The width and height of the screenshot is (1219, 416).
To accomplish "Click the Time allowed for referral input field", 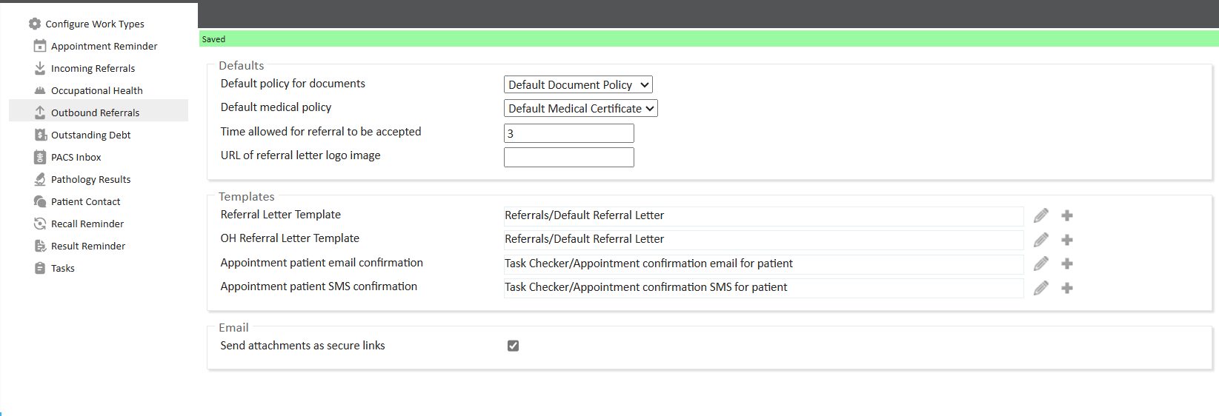I will 568,133.
